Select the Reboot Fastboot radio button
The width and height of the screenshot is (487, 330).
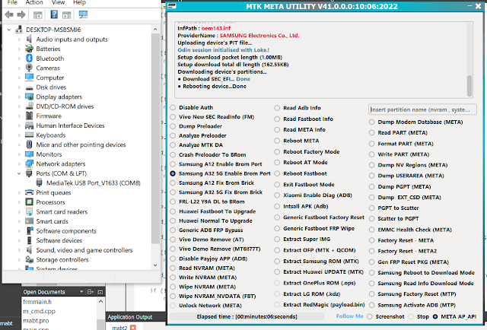click(277, 173)
